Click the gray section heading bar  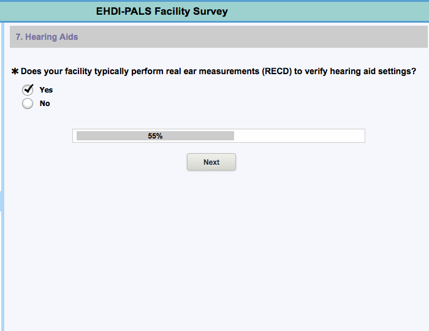pyautogui.click(x=245, y=37)
